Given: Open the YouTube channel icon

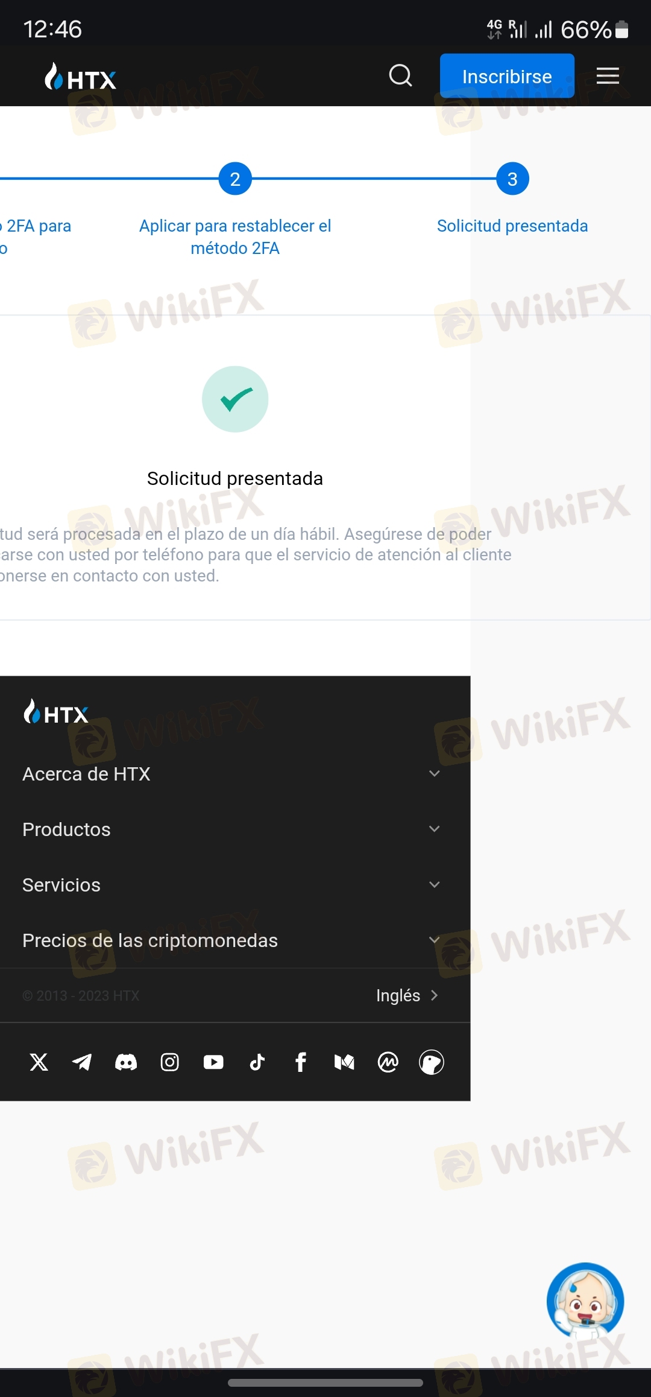Looking at the screenshot, I should tap(213, 1062).
